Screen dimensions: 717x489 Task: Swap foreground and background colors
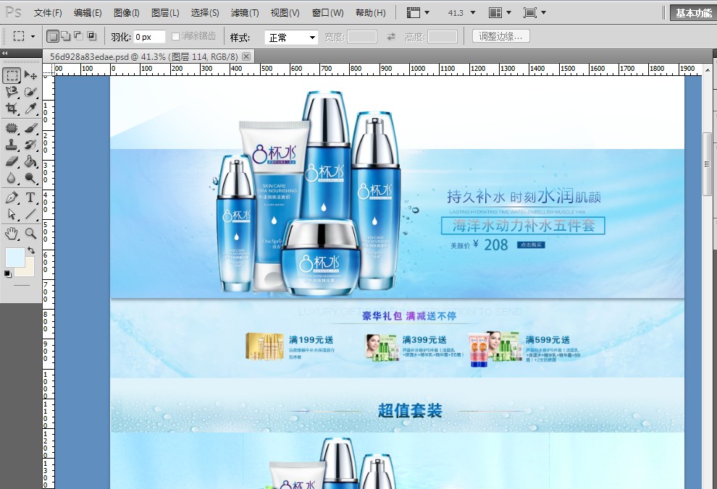click(x=30, y=250)
